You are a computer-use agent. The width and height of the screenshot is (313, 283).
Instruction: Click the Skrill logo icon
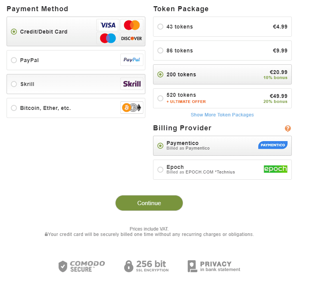click(132, 84)
